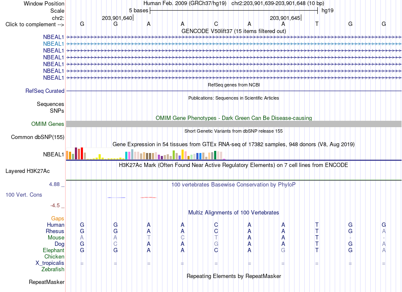Click 'Short Genetic Variants from dbSNP release 155'
The width and height of the screenshot is (402, 292).
coord(234,131)
